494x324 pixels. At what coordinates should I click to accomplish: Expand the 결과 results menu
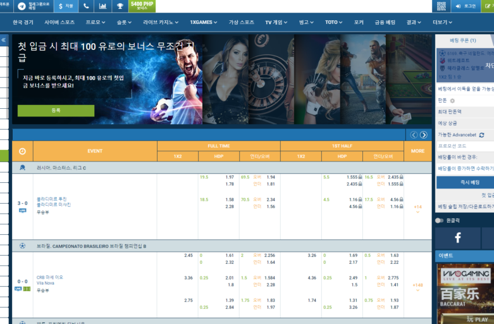pos(414,22)
